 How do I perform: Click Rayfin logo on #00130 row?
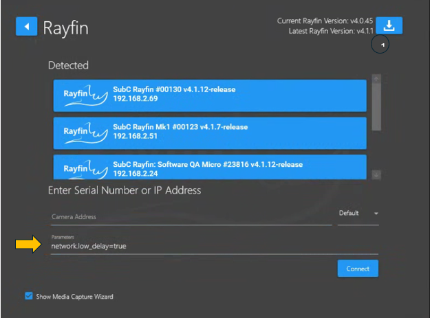point(85,95)
